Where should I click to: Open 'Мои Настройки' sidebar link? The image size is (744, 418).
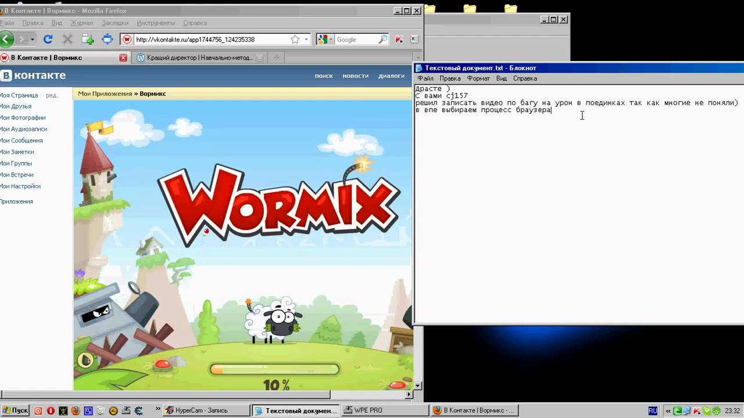[x=20, y=186]
